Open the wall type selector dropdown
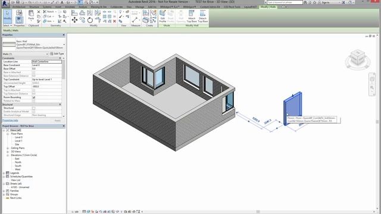This screenshot has height=214, width=381. pos(64,45)
